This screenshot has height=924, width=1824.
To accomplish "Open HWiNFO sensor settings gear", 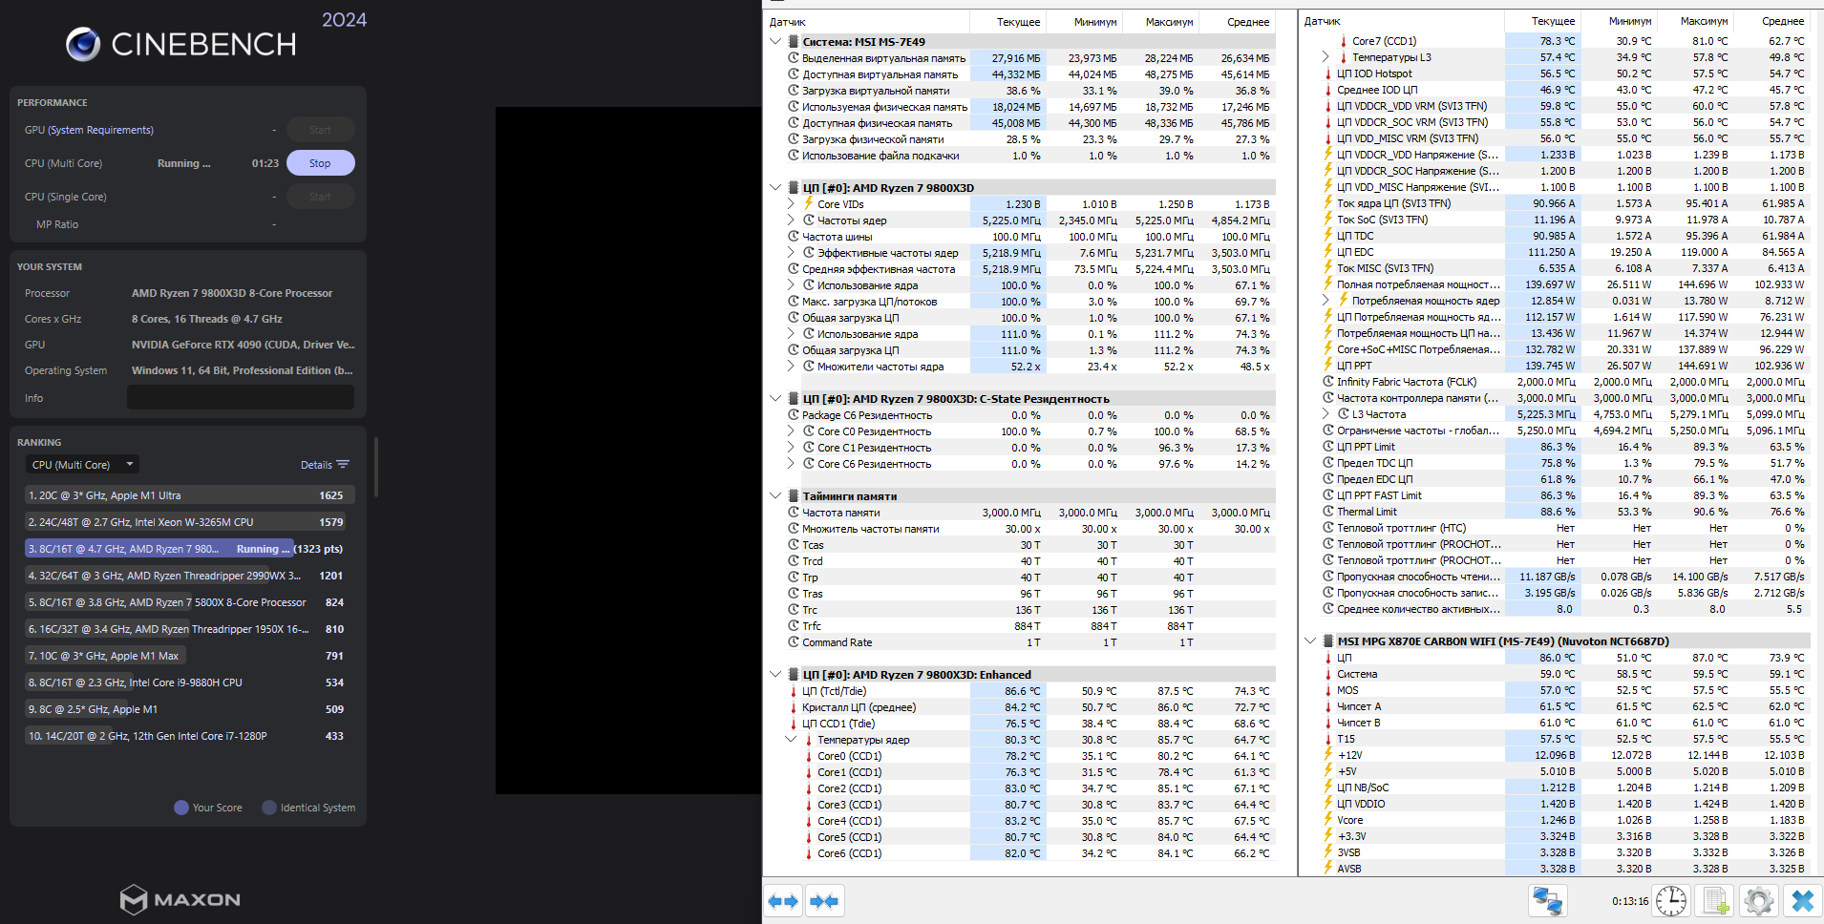I will pos(1759,901).
